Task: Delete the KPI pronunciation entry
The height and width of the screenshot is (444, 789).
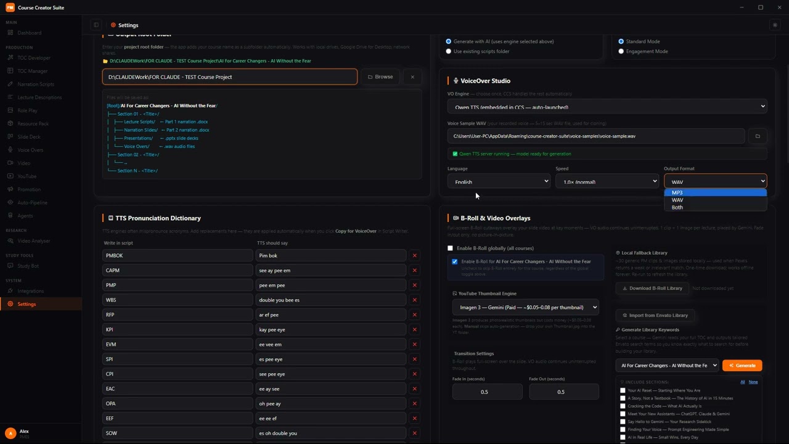Action: click(414, 329)
